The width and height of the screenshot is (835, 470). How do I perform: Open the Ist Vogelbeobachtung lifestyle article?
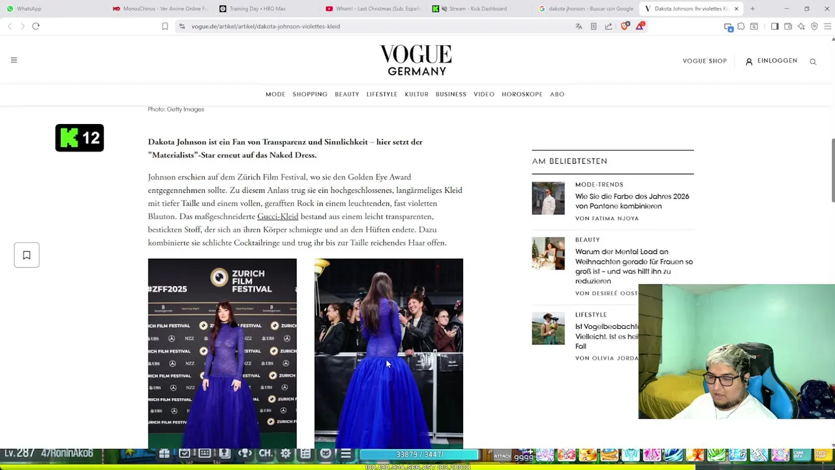pos(607,336)
